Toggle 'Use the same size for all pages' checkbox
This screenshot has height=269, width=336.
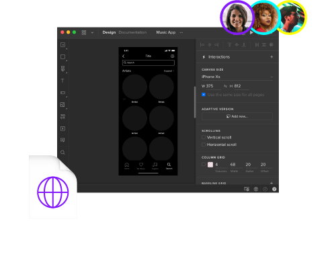coord(204,95)
